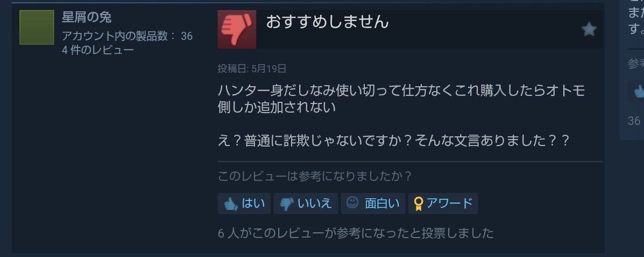View the user's 4 件のレビュー link

coord(98,50)
